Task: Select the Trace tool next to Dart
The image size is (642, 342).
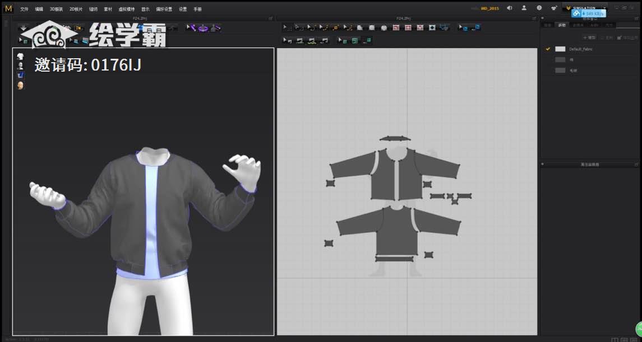Action: click(444, 27)
